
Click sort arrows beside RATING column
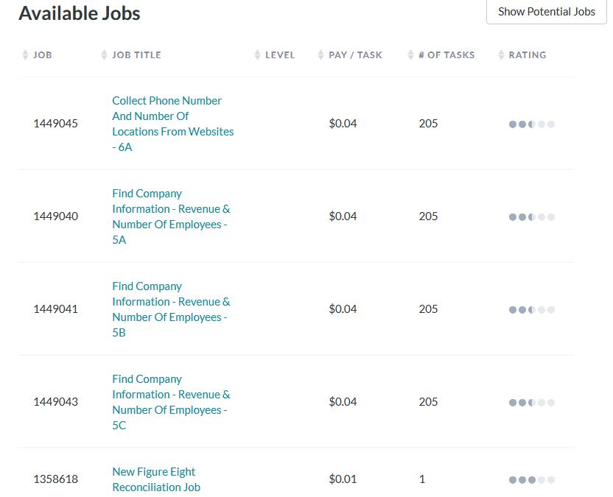(501, 55)
